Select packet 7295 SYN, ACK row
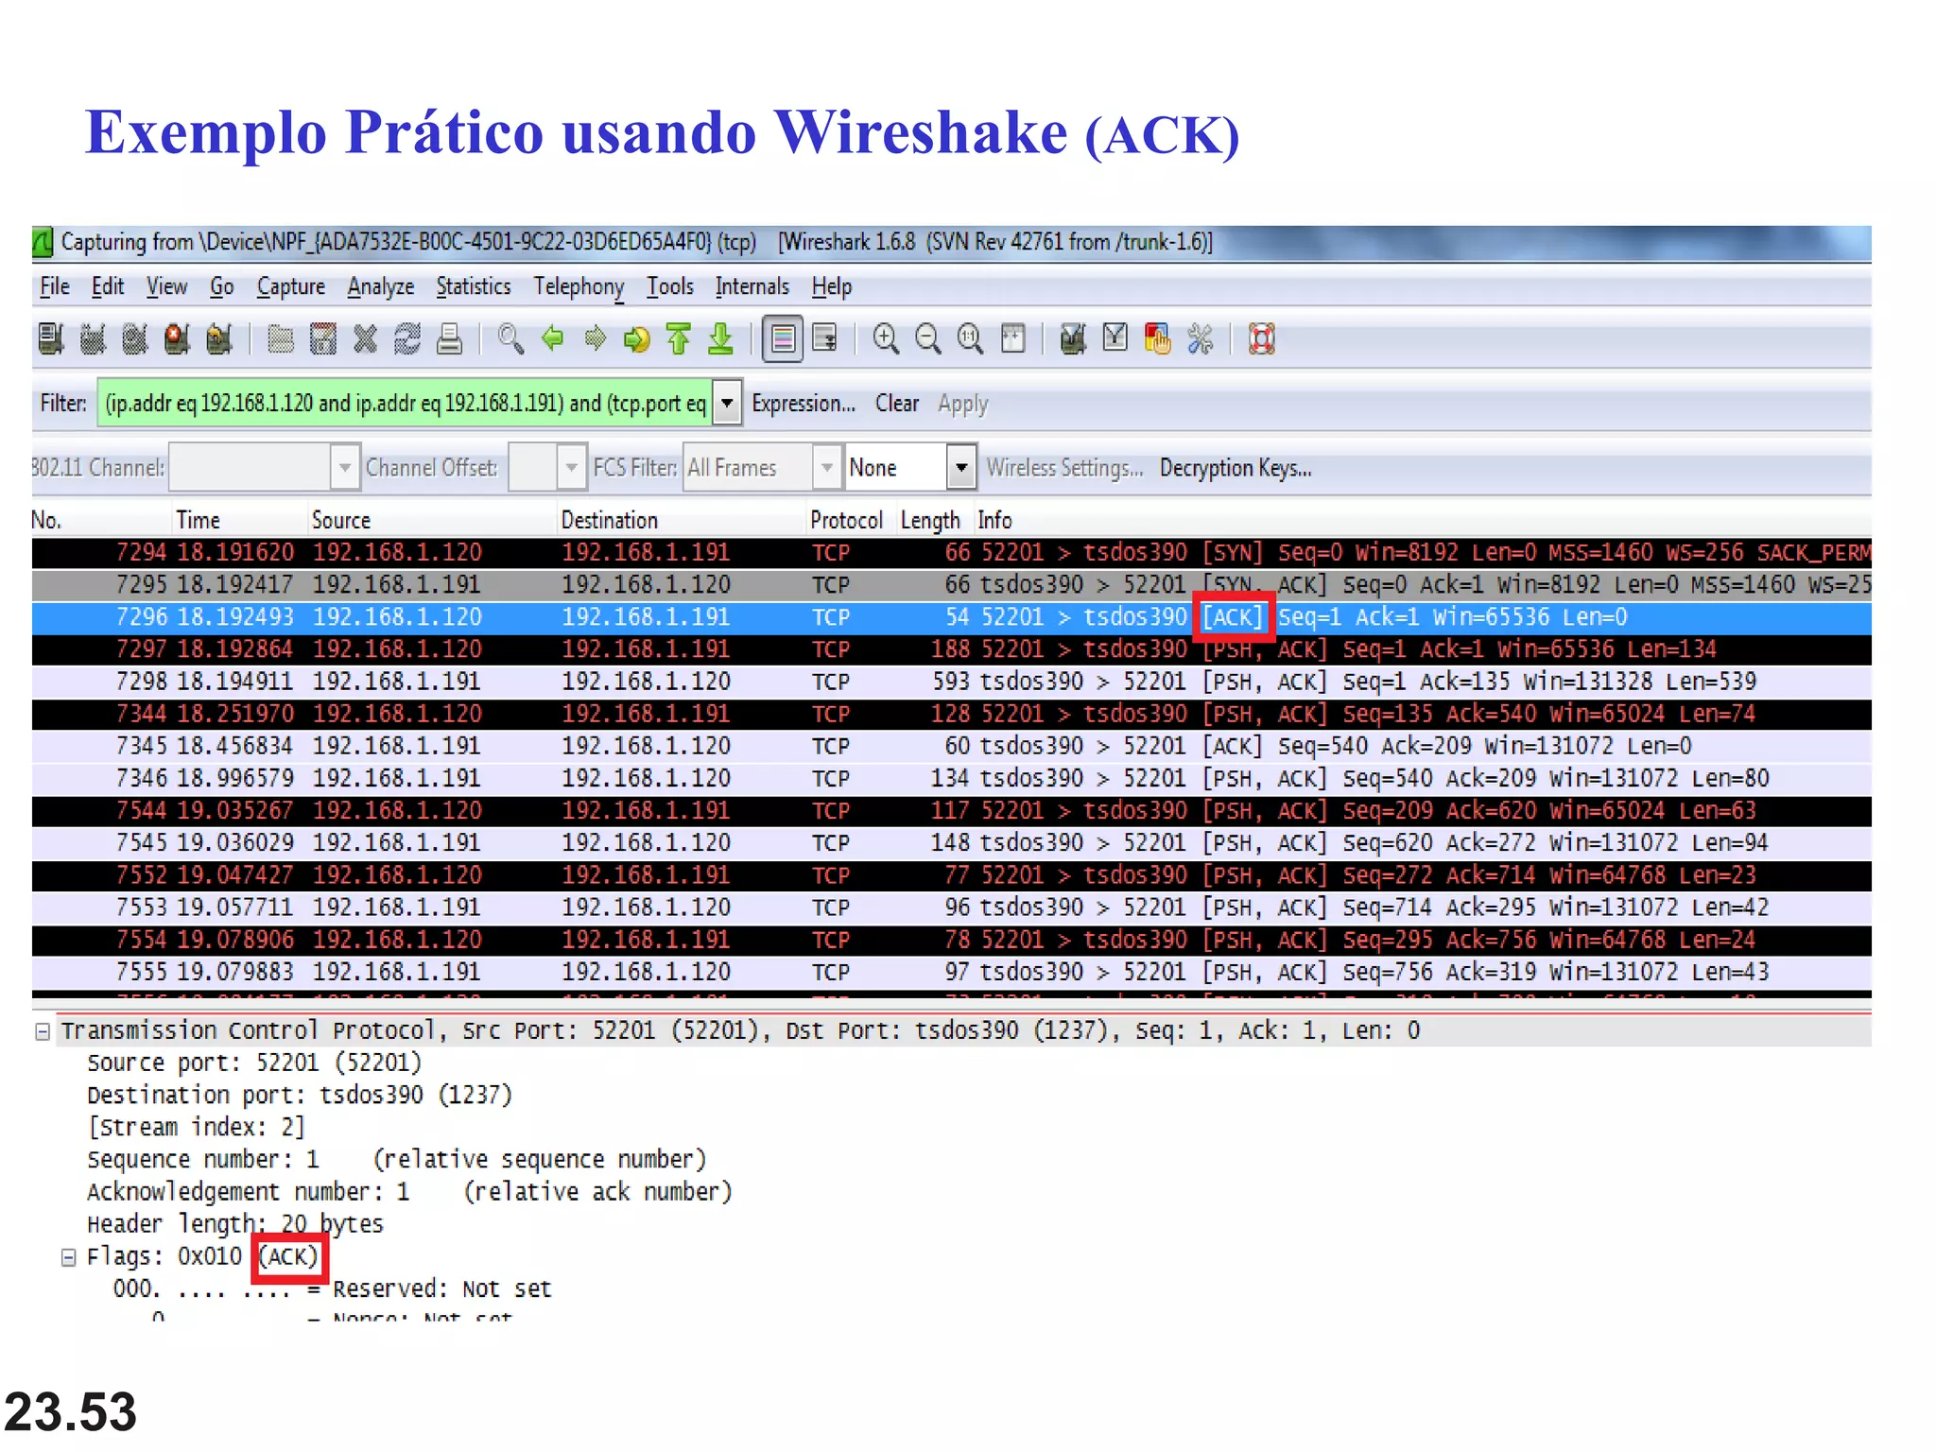 click(951, 584)
